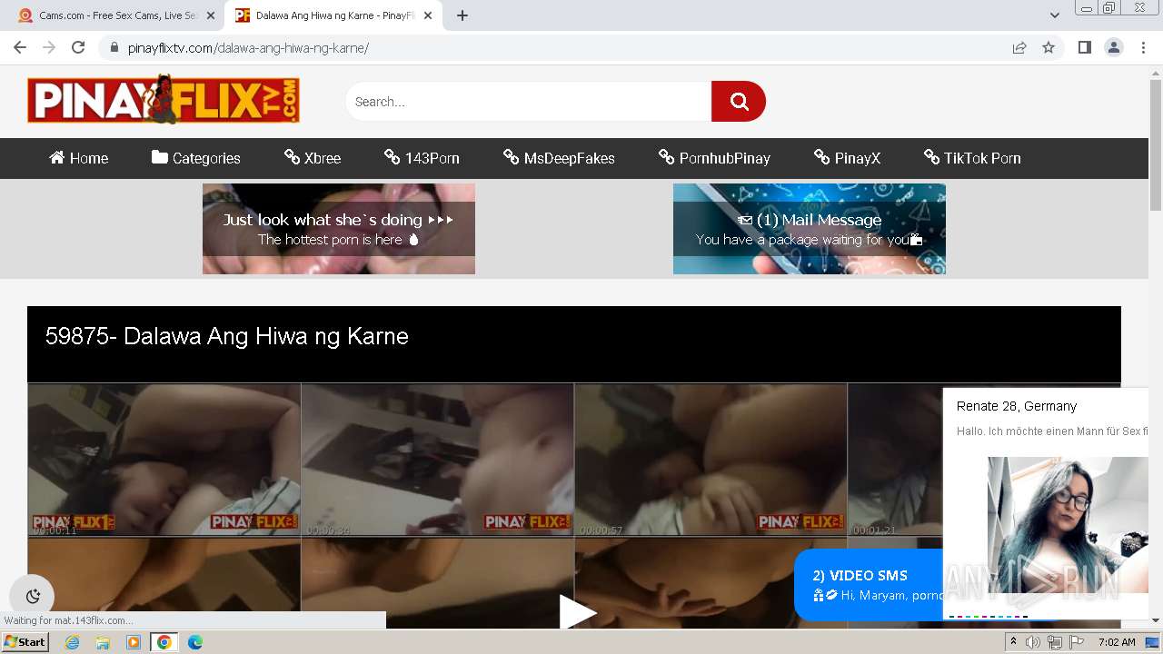The image size is (1163, 654).
Task: Close the Dalawa Ang Hiwa tab
Action: pyautogui.click(x=428, y=15)
